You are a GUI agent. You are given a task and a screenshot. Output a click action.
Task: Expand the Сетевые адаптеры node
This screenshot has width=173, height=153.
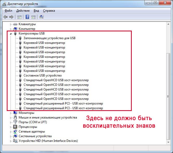(11, 132)
